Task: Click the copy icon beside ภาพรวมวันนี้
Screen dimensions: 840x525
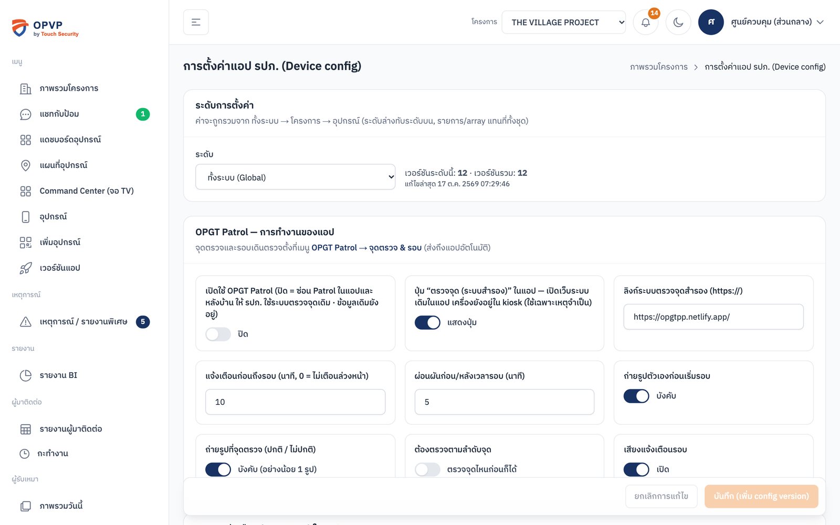Action: click(x=26, y=506)
